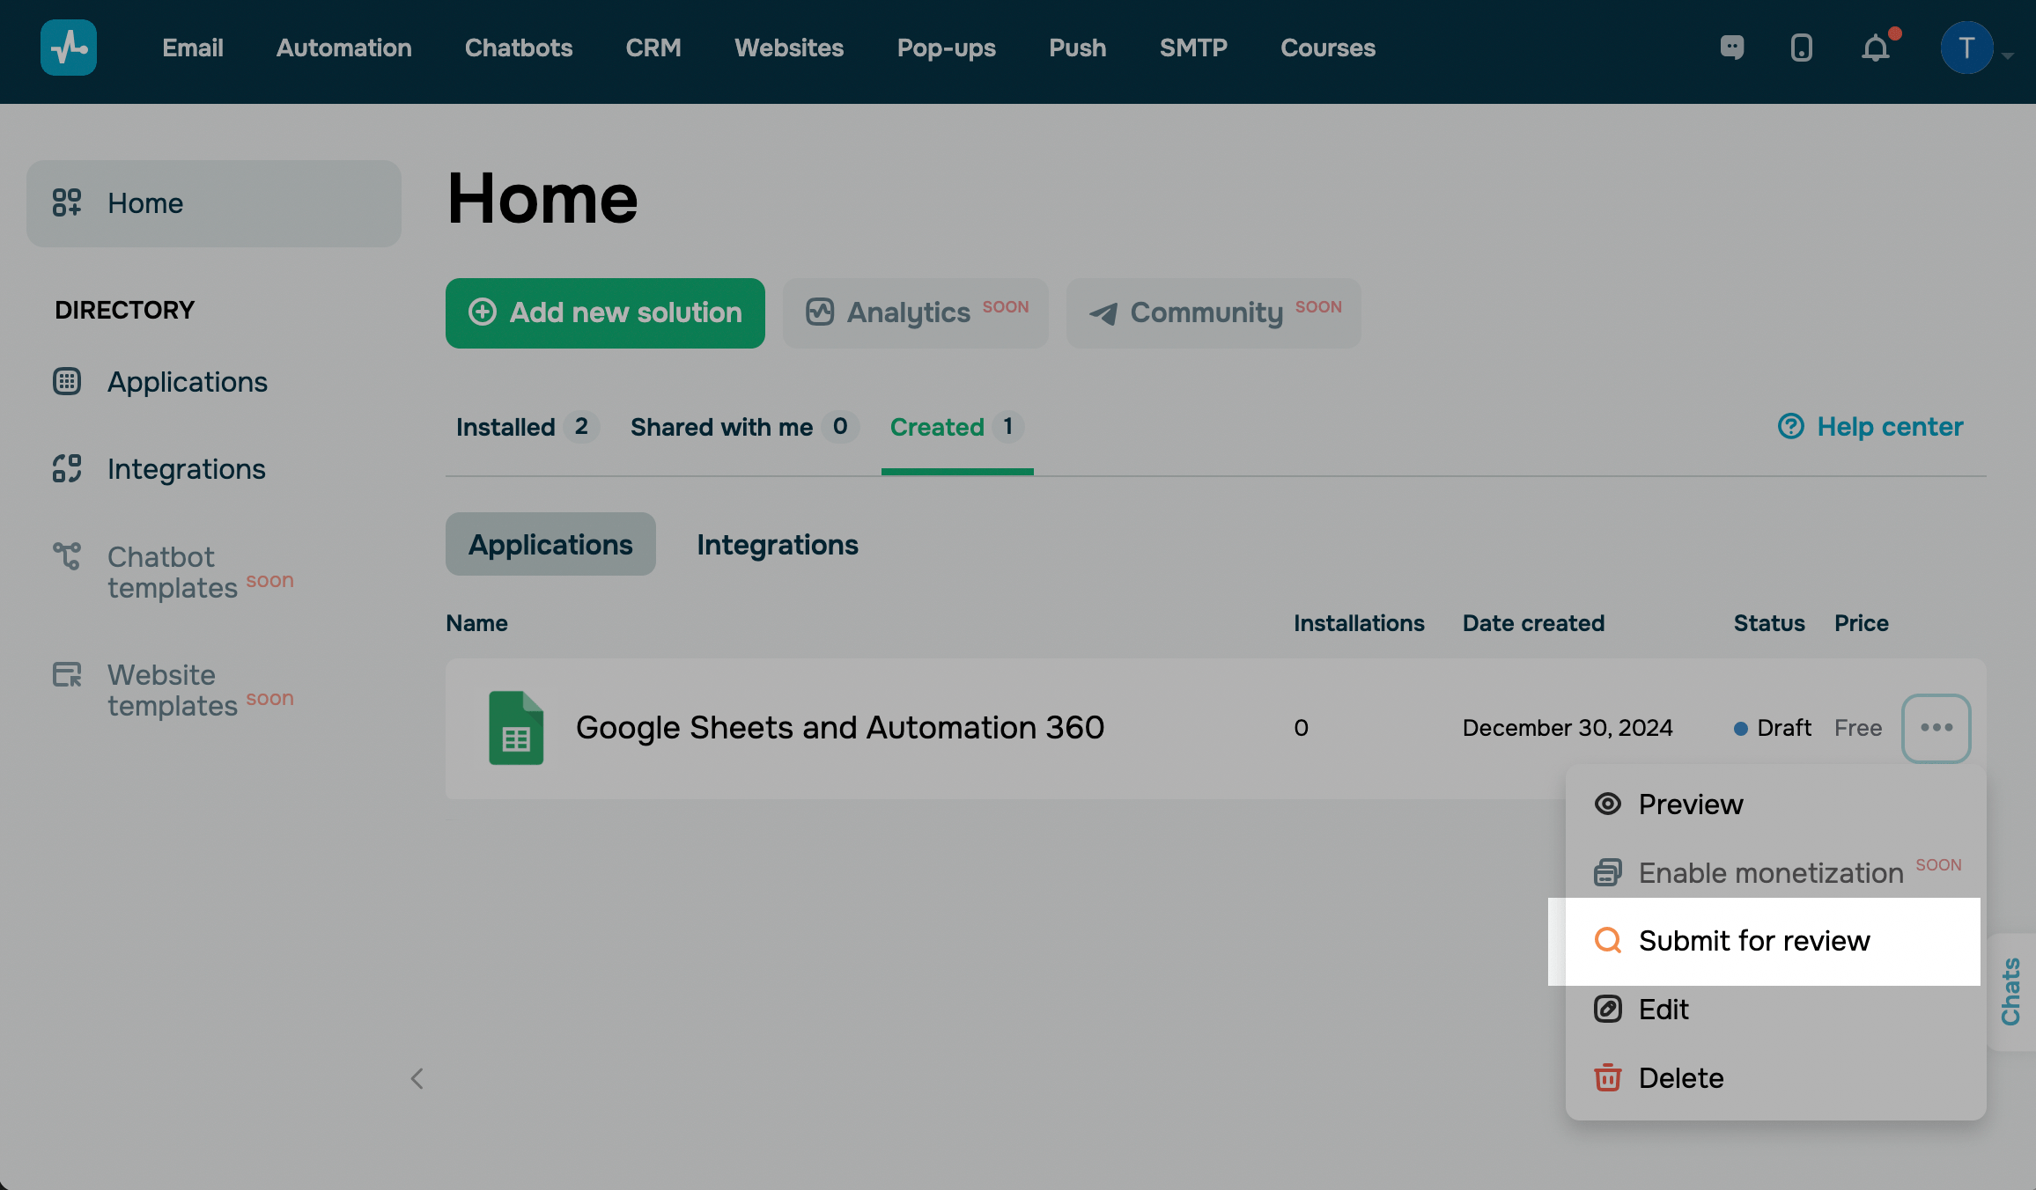Viewport: 2036px width, 1190px height.
Task: Select the Integrations sub-tab
Action: point(778,544)
